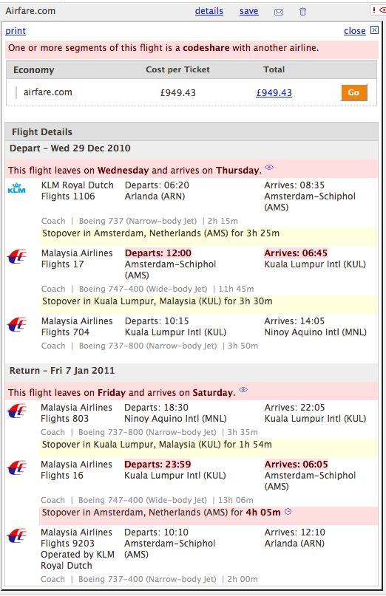Click Malaysia Airlines logo for Flight 16

(17, 468)
